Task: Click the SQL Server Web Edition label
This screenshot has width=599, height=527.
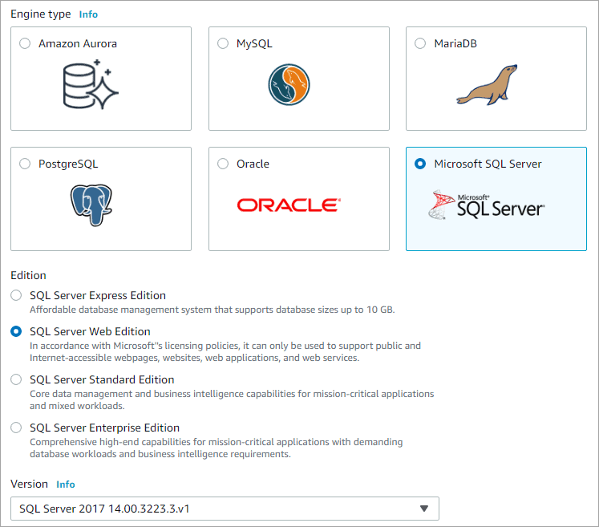Action: pyautogui.click(x=90, y=331)
